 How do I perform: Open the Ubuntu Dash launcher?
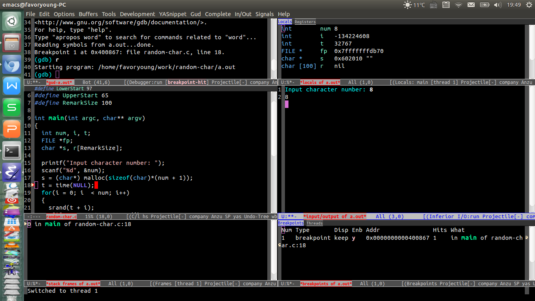(12, 21)
